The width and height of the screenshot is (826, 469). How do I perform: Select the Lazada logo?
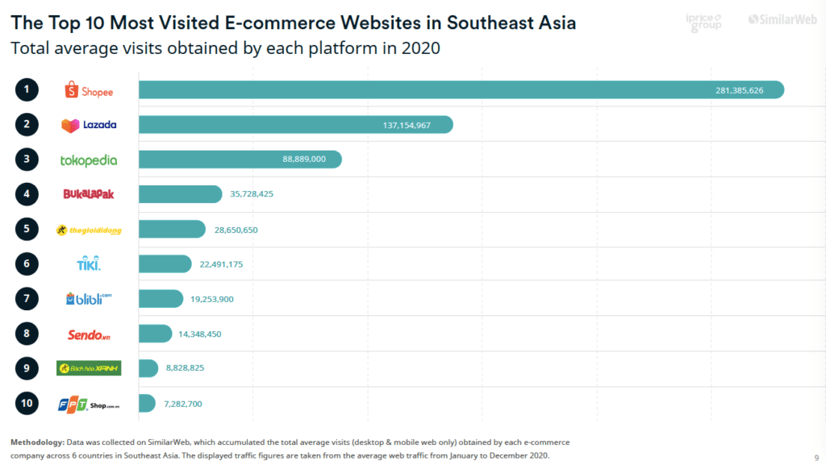[x=89, y=125]
